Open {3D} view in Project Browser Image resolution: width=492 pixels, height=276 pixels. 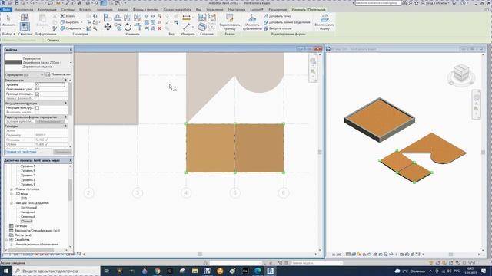point(24,199)
